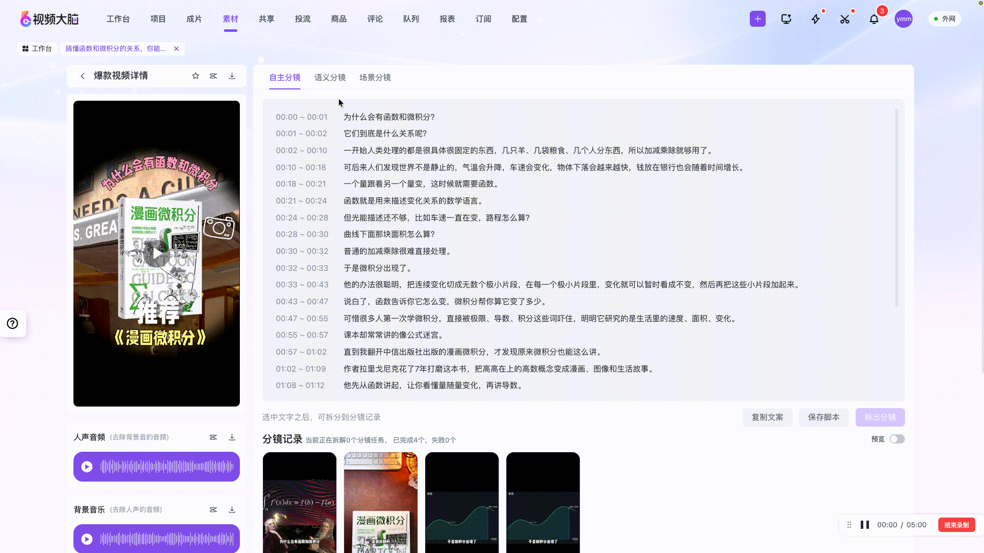Play the 人声音频 waveform

click(x=87, y=467)
